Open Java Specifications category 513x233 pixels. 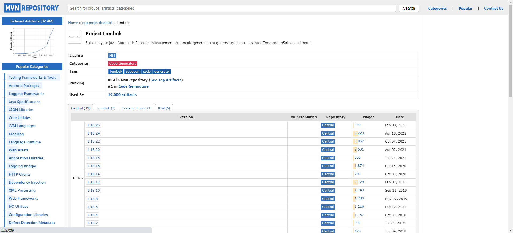(25, 102)
